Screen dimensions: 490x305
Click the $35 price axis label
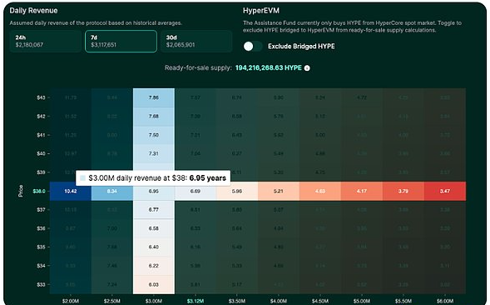[41, 247]
